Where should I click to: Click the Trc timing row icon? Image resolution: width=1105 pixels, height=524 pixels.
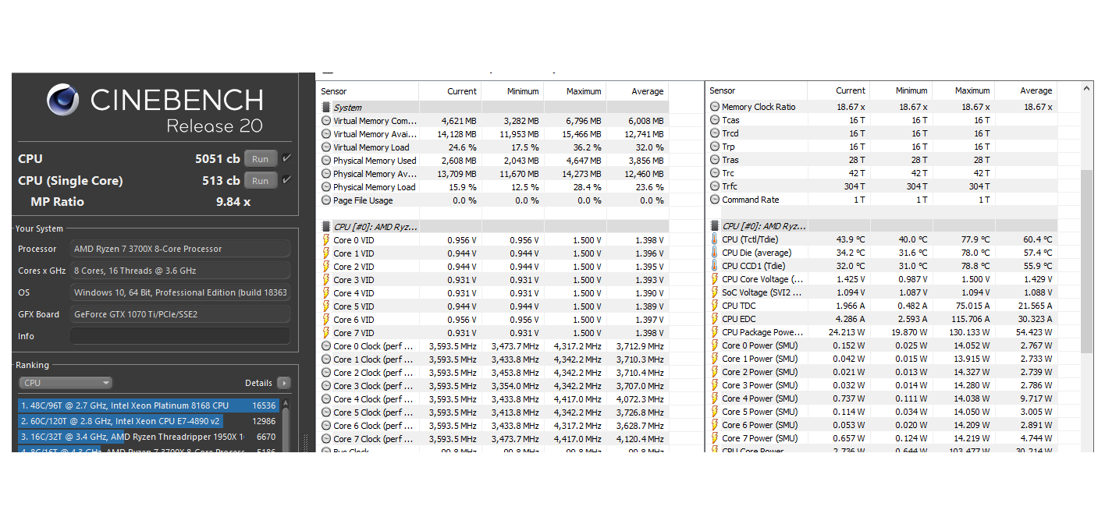pos(715,173)
